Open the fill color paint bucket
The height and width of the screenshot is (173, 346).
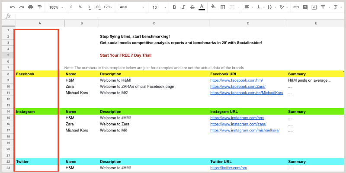coord(213,7)
